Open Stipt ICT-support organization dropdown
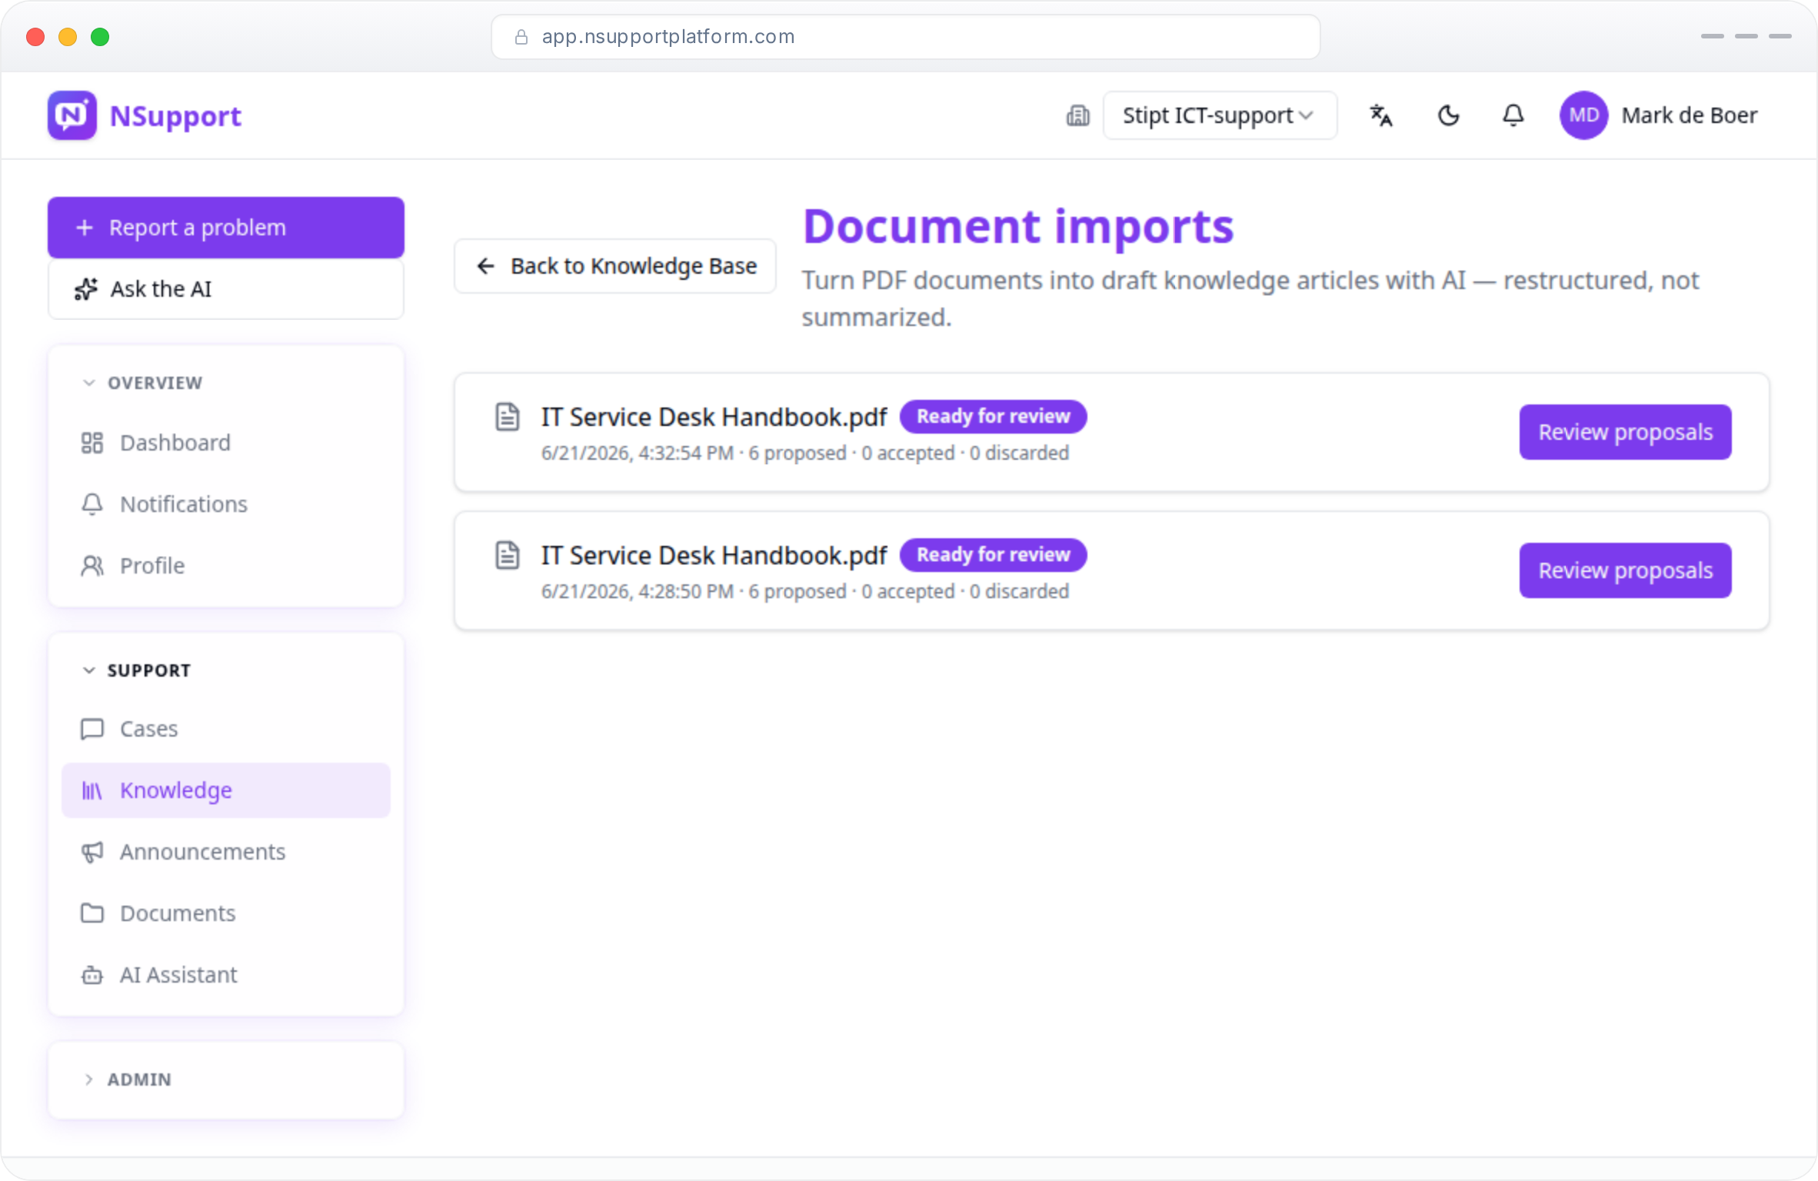This screenshot has height=1181, width=1818. (1220, 115)
